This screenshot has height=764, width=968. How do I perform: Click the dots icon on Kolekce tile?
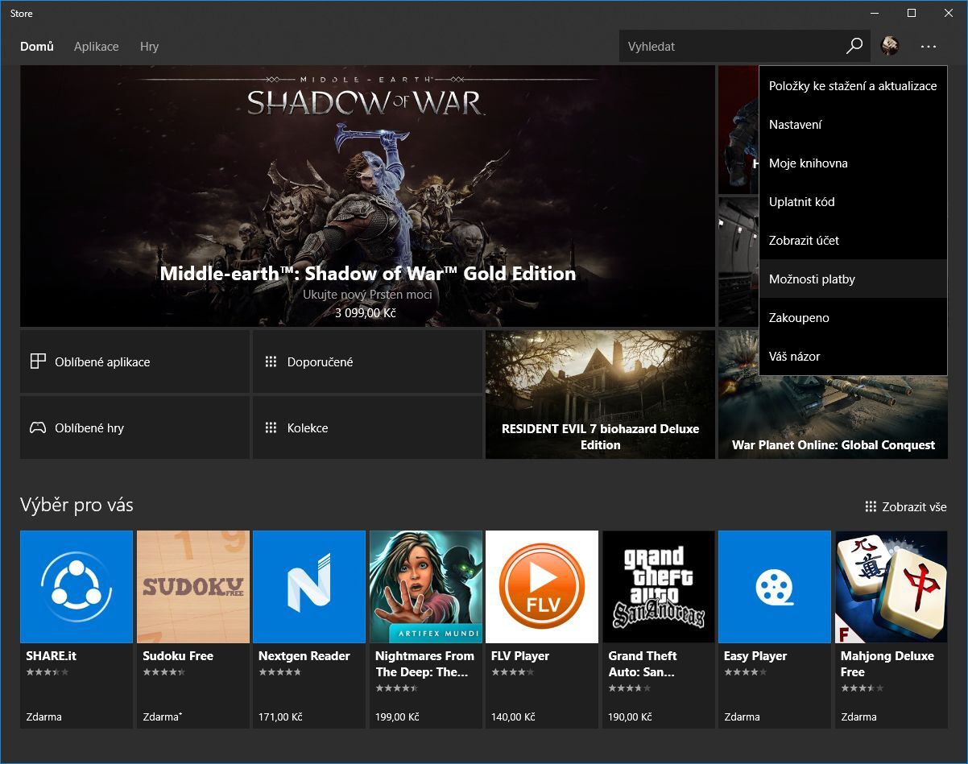point(271,427)
